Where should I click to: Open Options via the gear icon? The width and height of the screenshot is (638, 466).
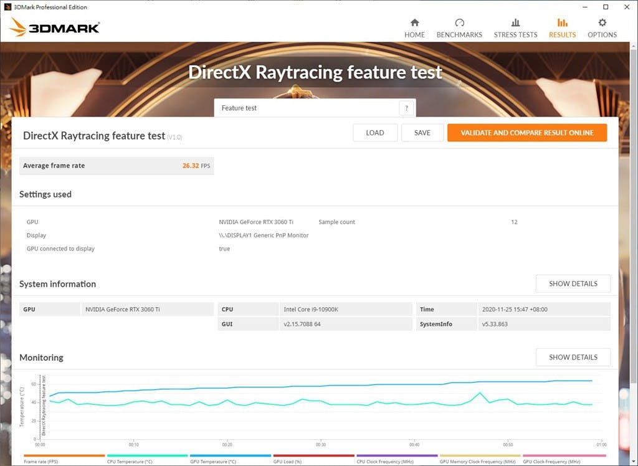(602, 23)
